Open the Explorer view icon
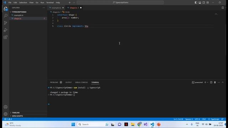The width and height of the screenshot is (228, 128). [6, 9]
